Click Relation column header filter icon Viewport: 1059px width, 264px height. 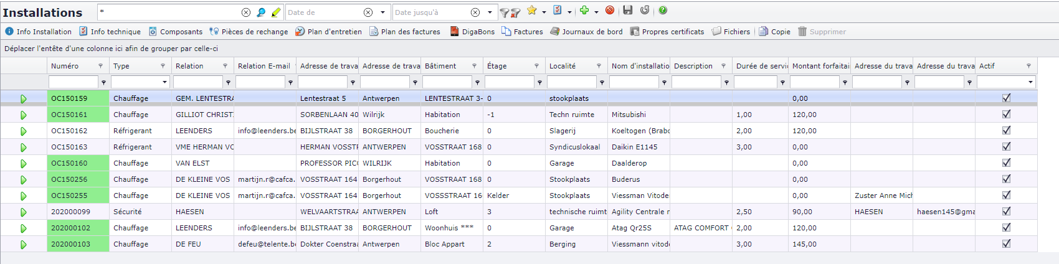point(225,66)
